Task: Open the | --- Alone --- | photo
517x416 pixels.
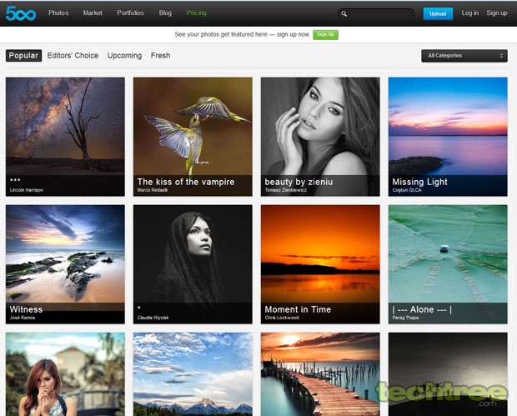Action: (448, 264)
